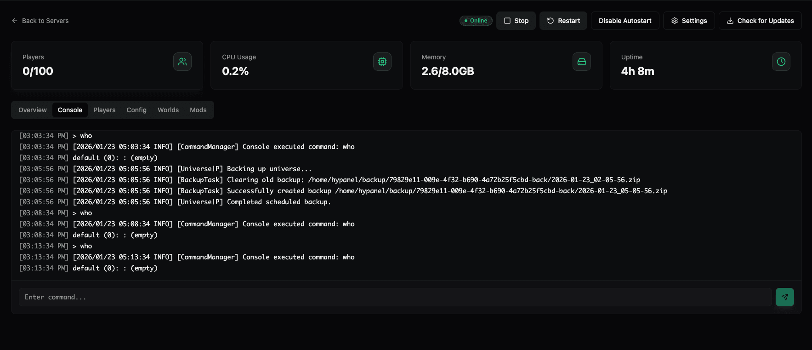Disable server autostart

(x=625, y=21)
